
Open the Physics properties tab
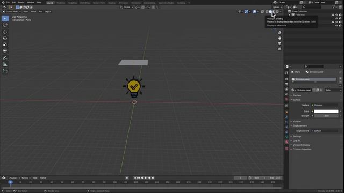click(286, 127)
